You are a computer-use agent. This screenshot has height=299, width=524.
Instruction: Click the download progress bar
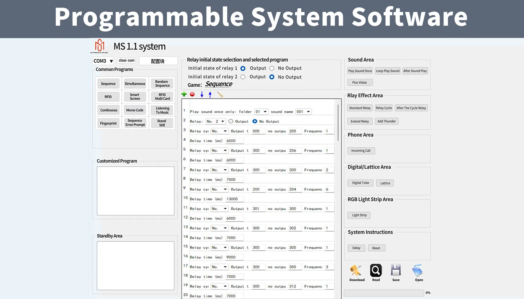(x=384, y=293)
